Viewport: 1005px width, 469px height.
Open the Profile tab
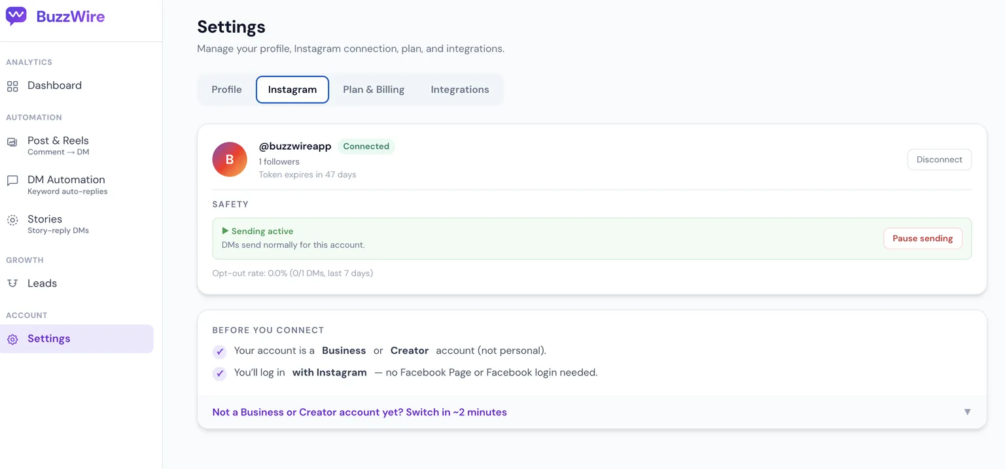click(x=226, y=90)
